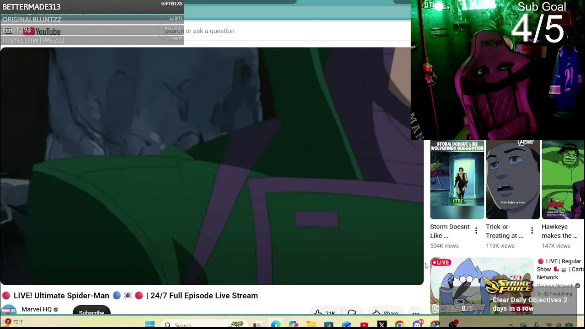Viewport: 585px width, 329px height.
Task: Open File Explorer from the taskbar
Action: pos(311,324)
